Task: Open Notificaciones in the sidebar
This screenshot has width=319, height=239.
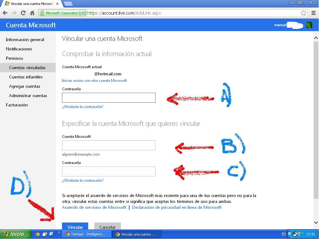Action: 19,49
